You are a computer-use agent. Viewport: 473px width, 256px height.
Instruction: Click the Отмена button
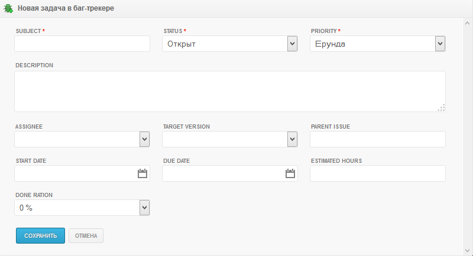coord(86,236)
